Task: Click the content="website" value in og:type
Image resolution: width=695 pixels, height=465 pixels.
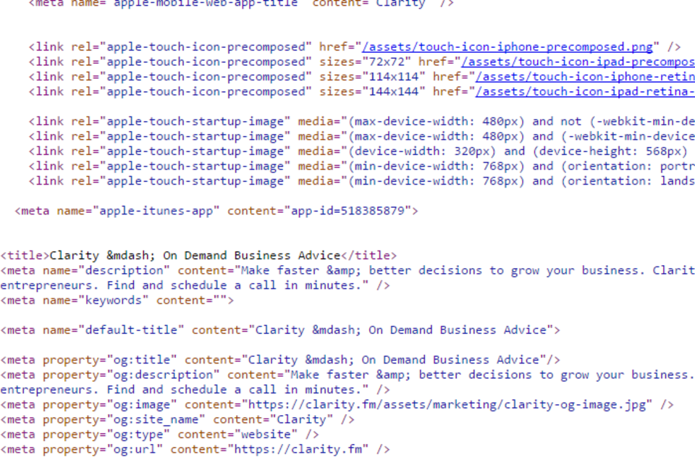Action: 234,435
